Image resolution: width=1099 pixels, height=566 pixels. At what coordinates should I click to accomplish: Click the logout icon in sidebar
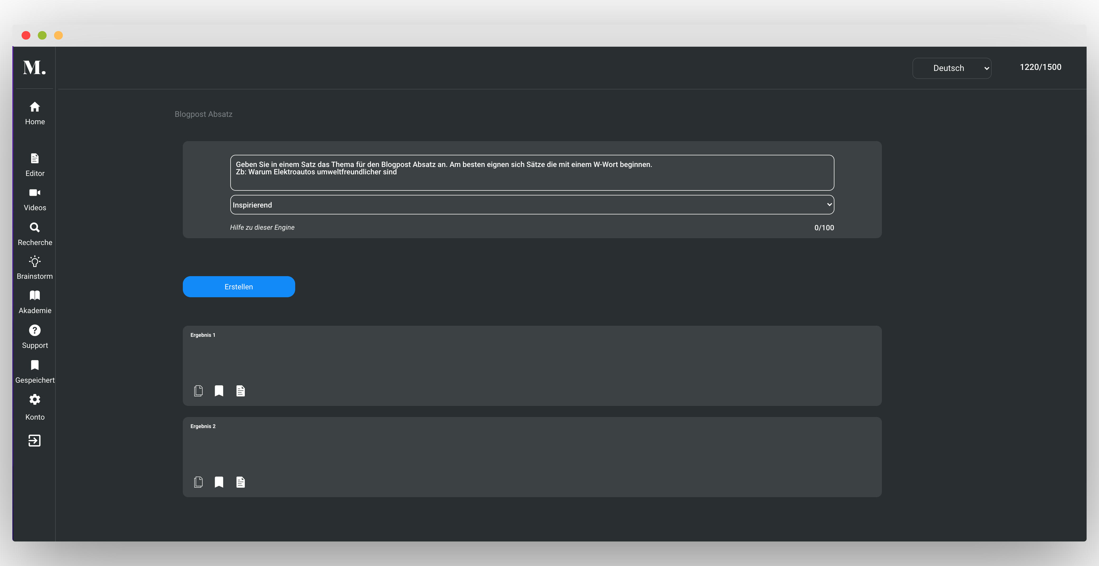click(x=35, y=441)
